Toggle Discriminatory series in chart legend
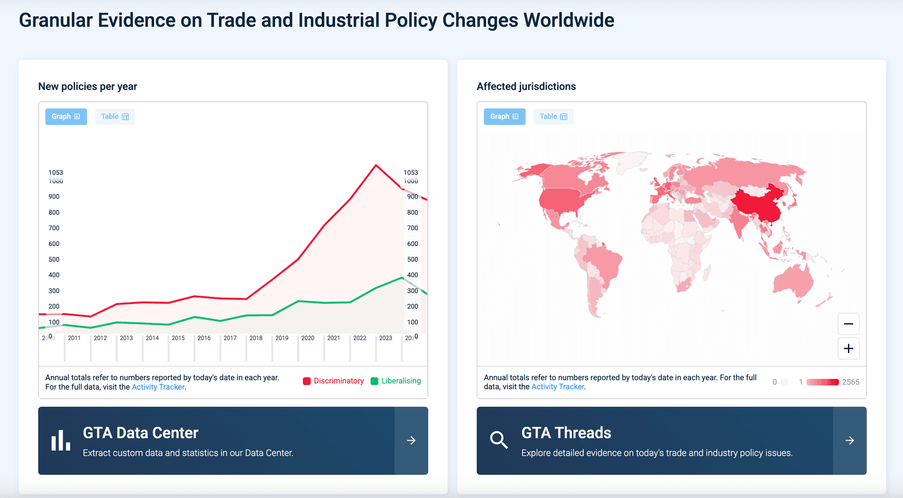 point(333,381)
